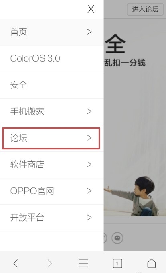Click the 进入论坛 button

(x=145, y=9)
